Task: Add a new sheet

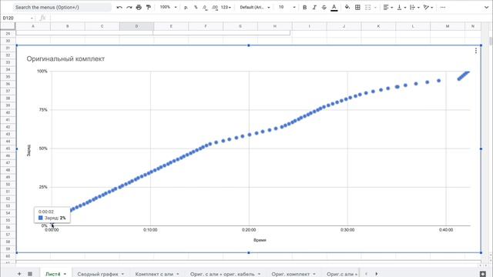Action: [x=19, y=274]
